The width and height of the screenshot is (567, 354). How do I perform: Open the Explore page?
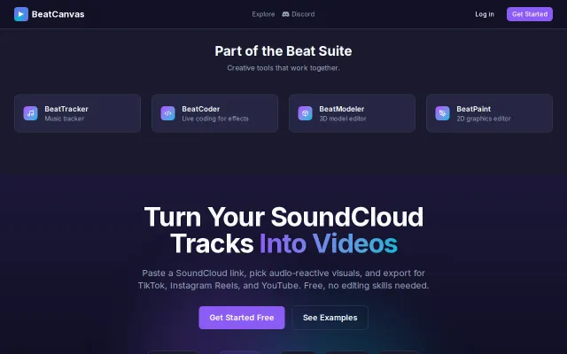click(263, 14)
